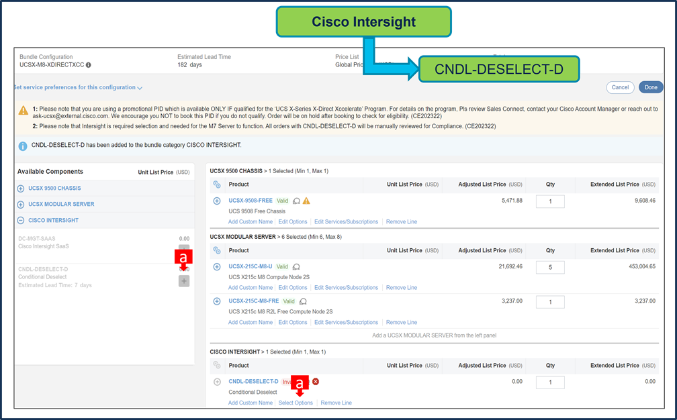The image size is (677, 420).
Task: Click Edit Options for UCSX-215C-M8-FRE
Action: tap(293, 323)
